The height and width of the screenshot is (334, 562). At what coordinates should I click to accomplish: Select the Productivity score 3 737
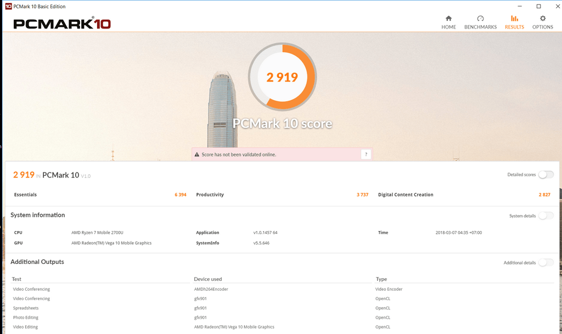tap(362, 195)
